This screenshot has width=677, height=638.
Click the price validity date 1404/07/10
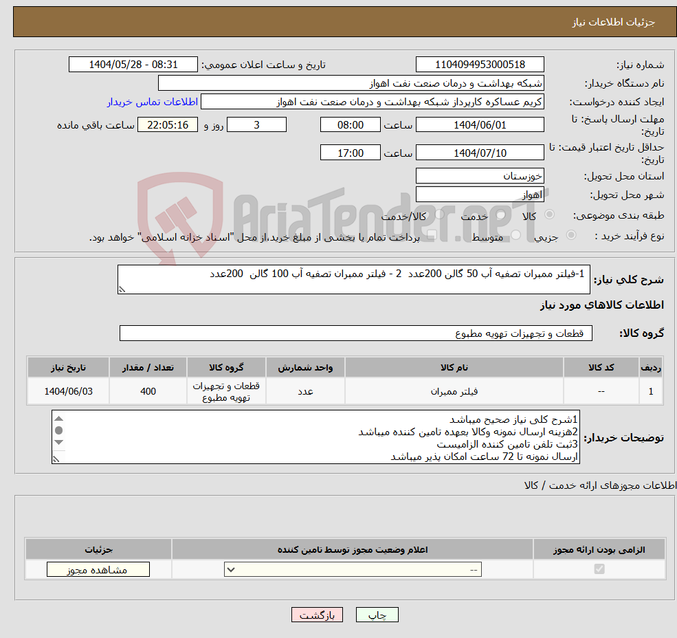click(x=480, y=153)
